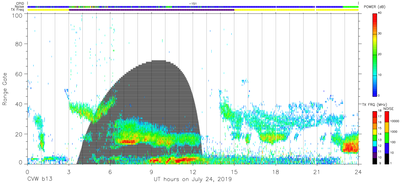
Task: Click the purple section of the top TX Freq strip
Action: click(151, 10)
